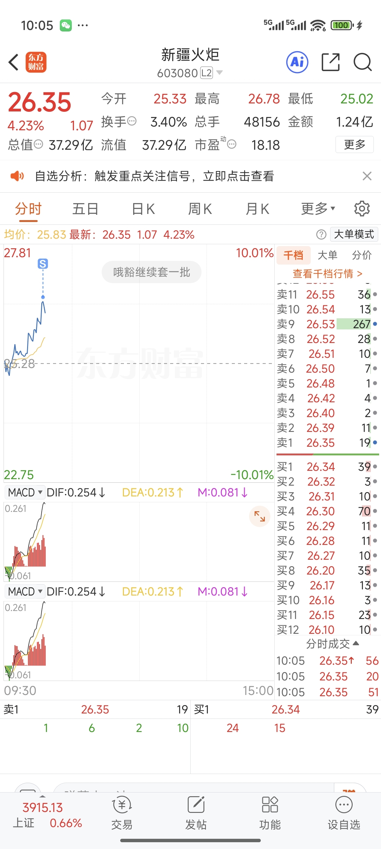Tap the share icon

coord(330,62)
